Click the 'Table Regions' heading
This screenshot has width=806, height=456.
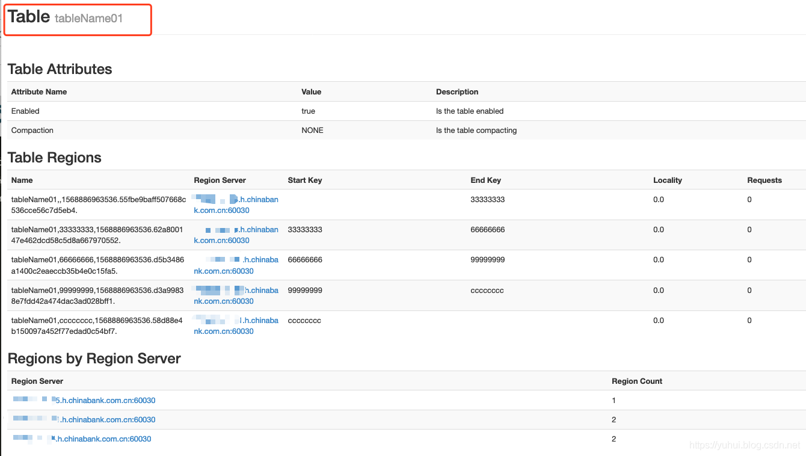click(x=54, y=158)
